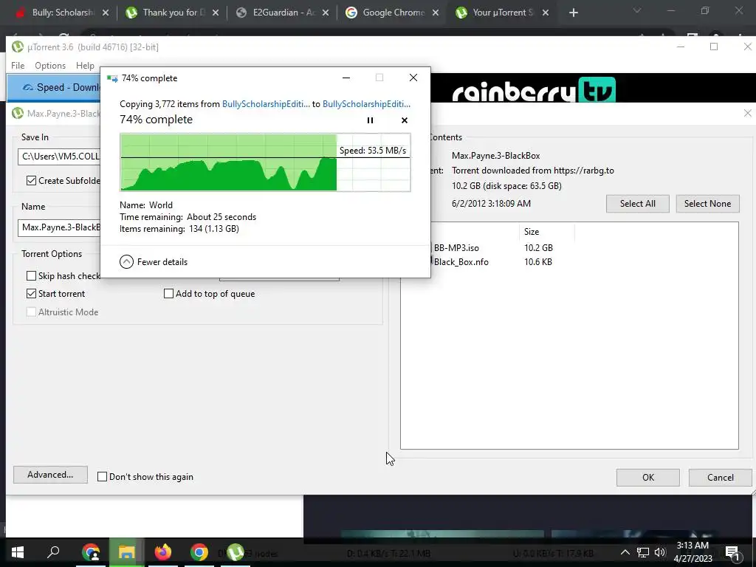
Task: Close the Bully: Scholarship tab
Action: [x=106, y=13]
